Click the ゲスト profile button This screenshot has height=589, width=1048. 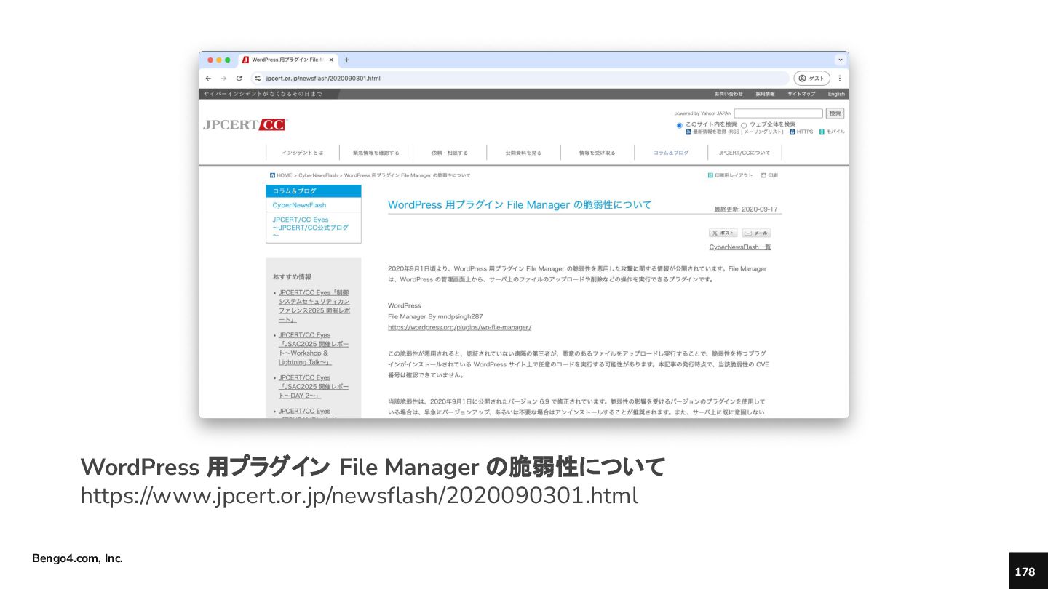[811, 78]
